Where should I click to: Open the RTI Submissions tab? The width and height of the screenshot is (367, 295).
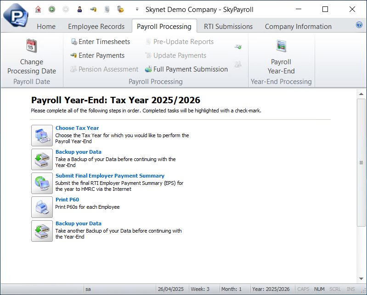coord(228,27)
